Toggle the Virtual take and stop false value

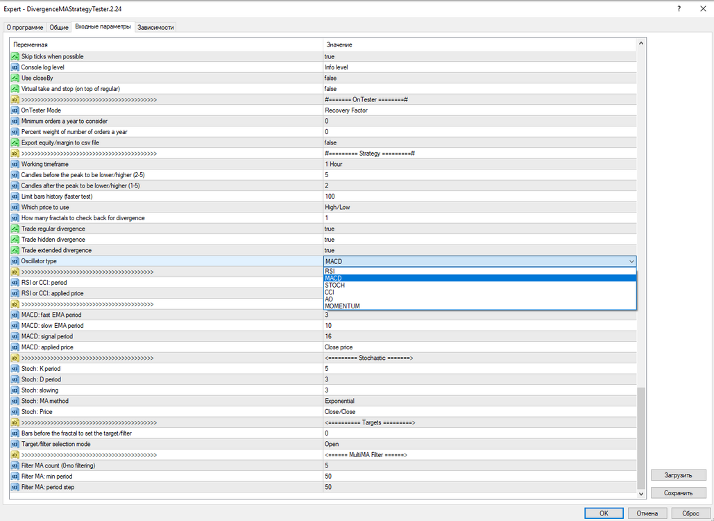(x=330, y=89)
